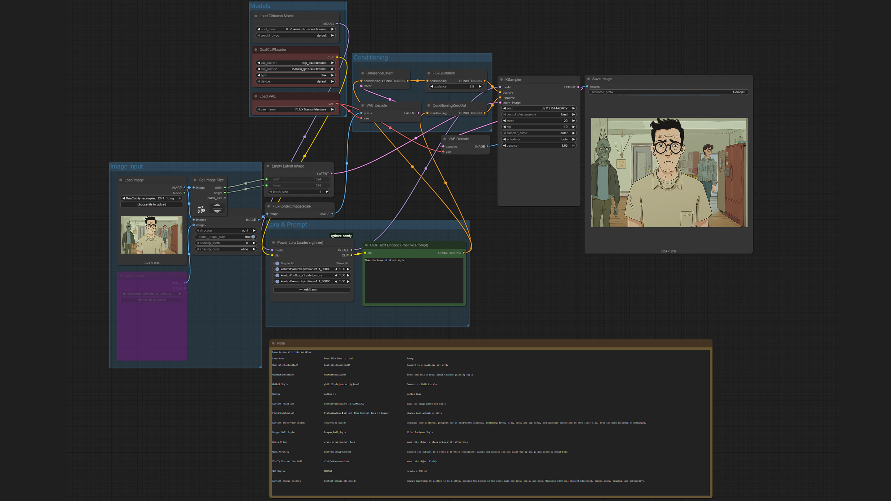Click the MODEL output port on Load Diffusion Model
891x501 pixels.
click(x=337, y=24)
